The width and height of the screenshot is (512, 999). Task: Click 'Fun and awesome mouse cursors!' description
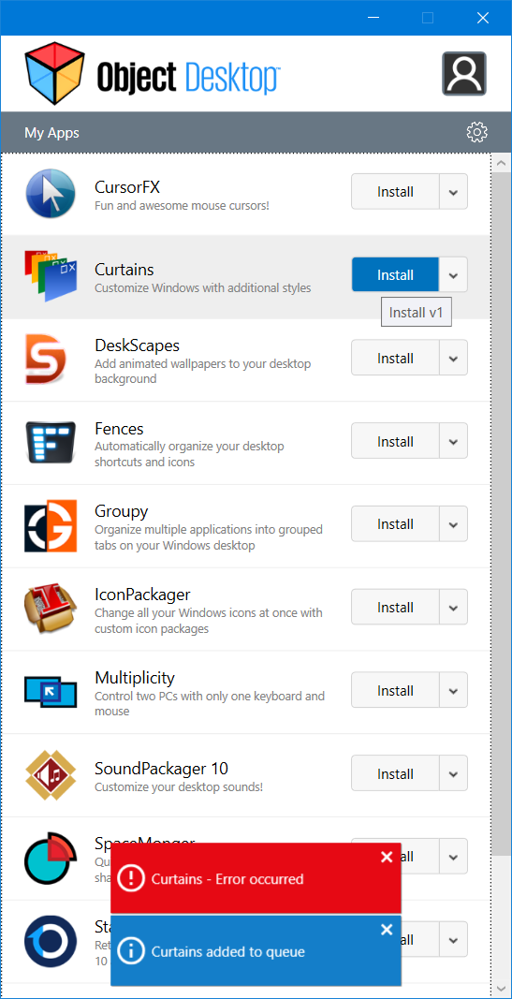183,206
